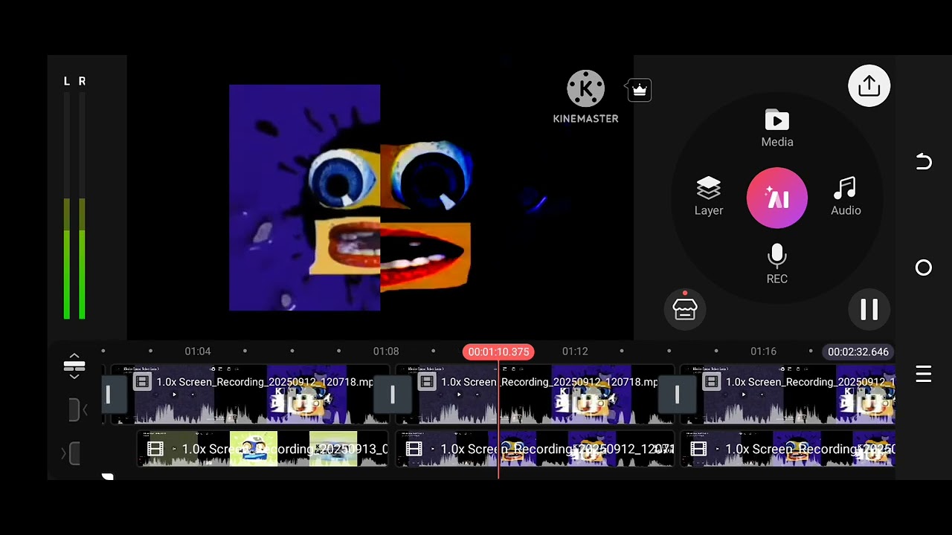Select the rightmost layer track clip
952x535 pixels.
(788, 449)
